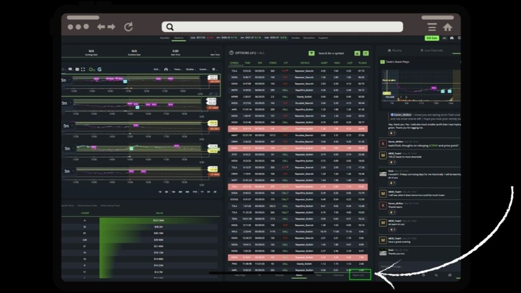Open the 5m interval dropdown on fourth chart
Screen dimensions: 521x293
(x=69, y=149)
